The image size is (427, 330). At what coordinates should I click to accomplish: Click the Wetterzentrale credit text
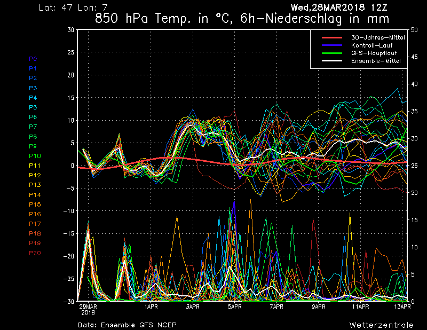(381, 325)
